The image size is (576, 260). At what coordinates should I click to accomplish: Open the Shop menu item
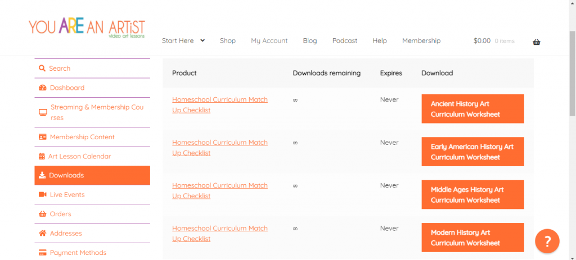pos(228,40)
